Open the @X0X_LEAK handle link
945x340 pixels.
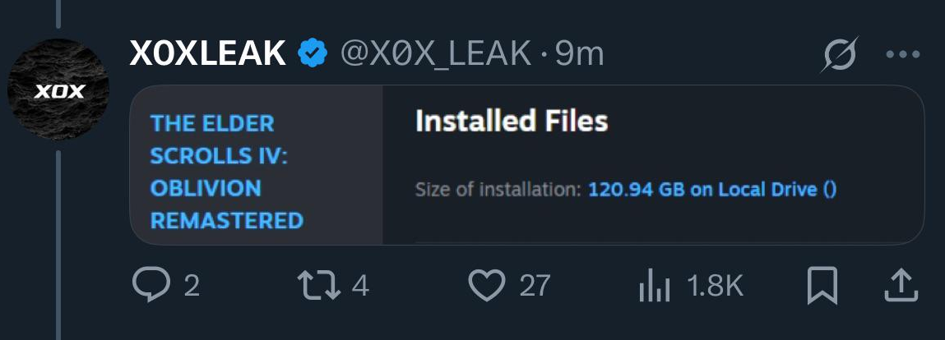click(436, 54)
